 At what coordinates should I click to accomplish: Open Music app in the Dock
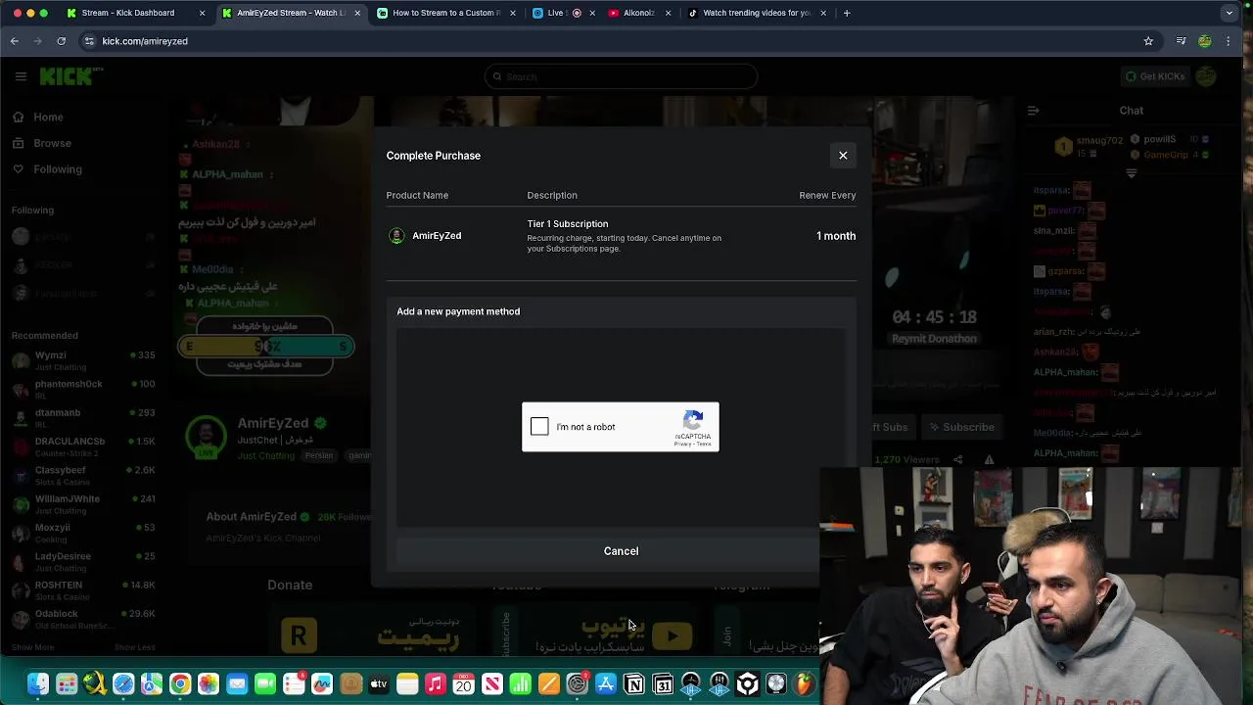pos(436,684)
